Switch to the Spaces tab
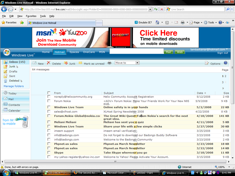 [x=74, y=52]
